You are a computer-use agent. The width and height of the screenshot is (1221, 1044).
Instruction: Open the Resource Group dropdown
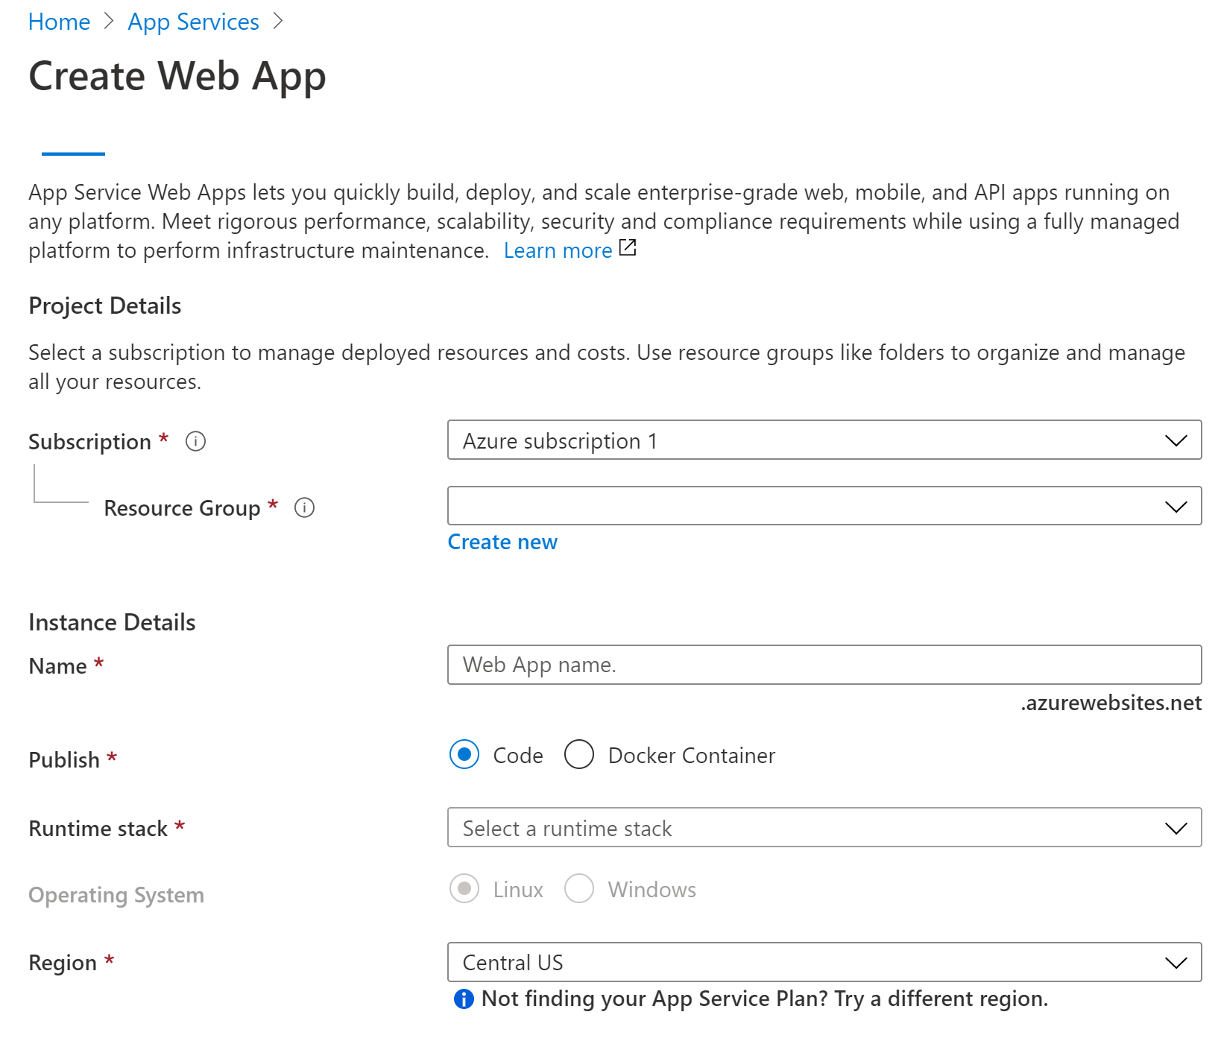824,506
